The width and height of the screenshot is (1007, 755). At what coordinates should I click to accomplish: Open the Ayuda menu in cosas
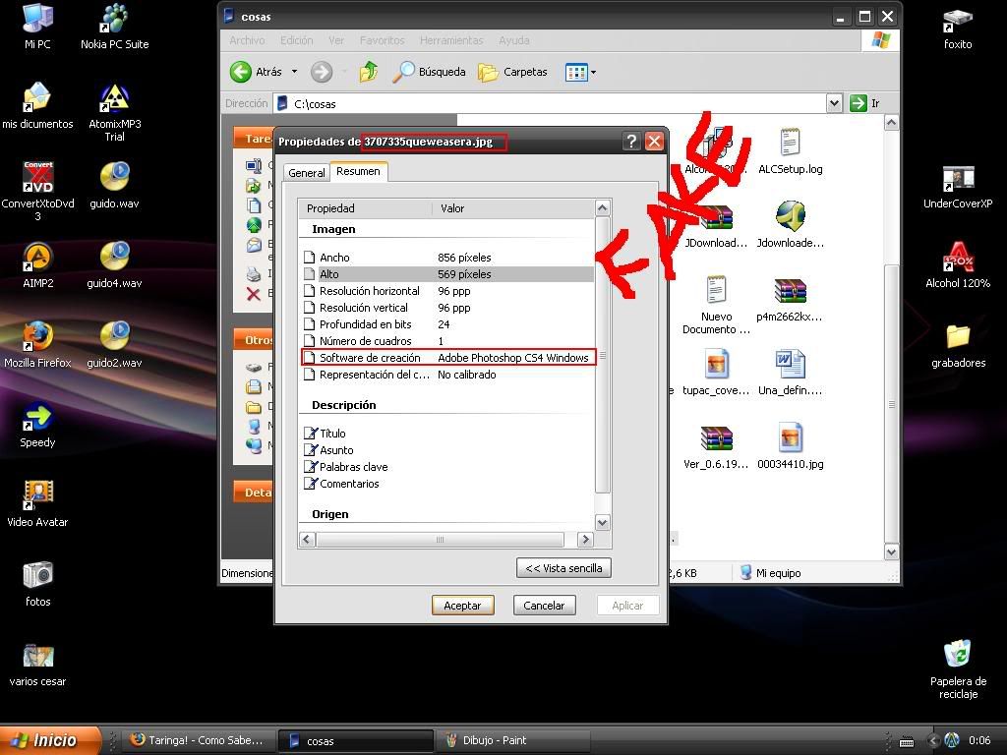pos(514,40)
